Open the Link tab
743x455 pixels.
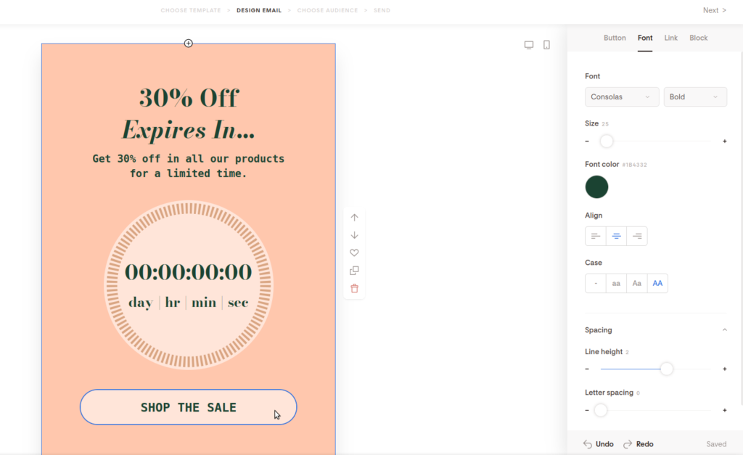tap(670, 38)
